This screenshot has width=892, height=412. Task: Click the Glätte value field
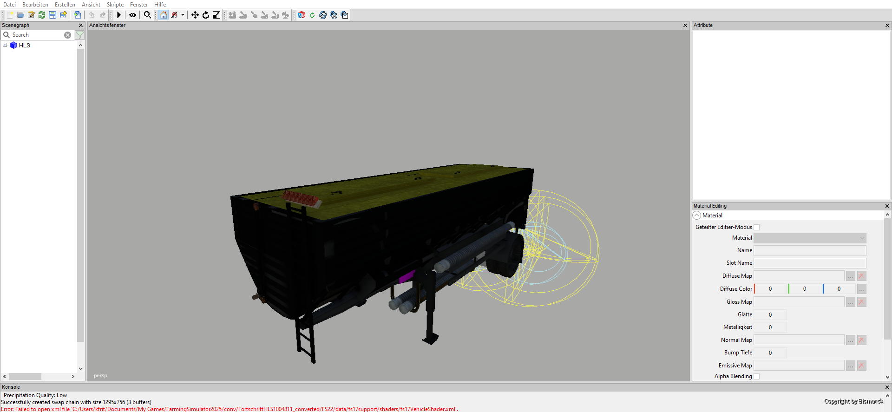pyautogui.click(x=770, y=314)
